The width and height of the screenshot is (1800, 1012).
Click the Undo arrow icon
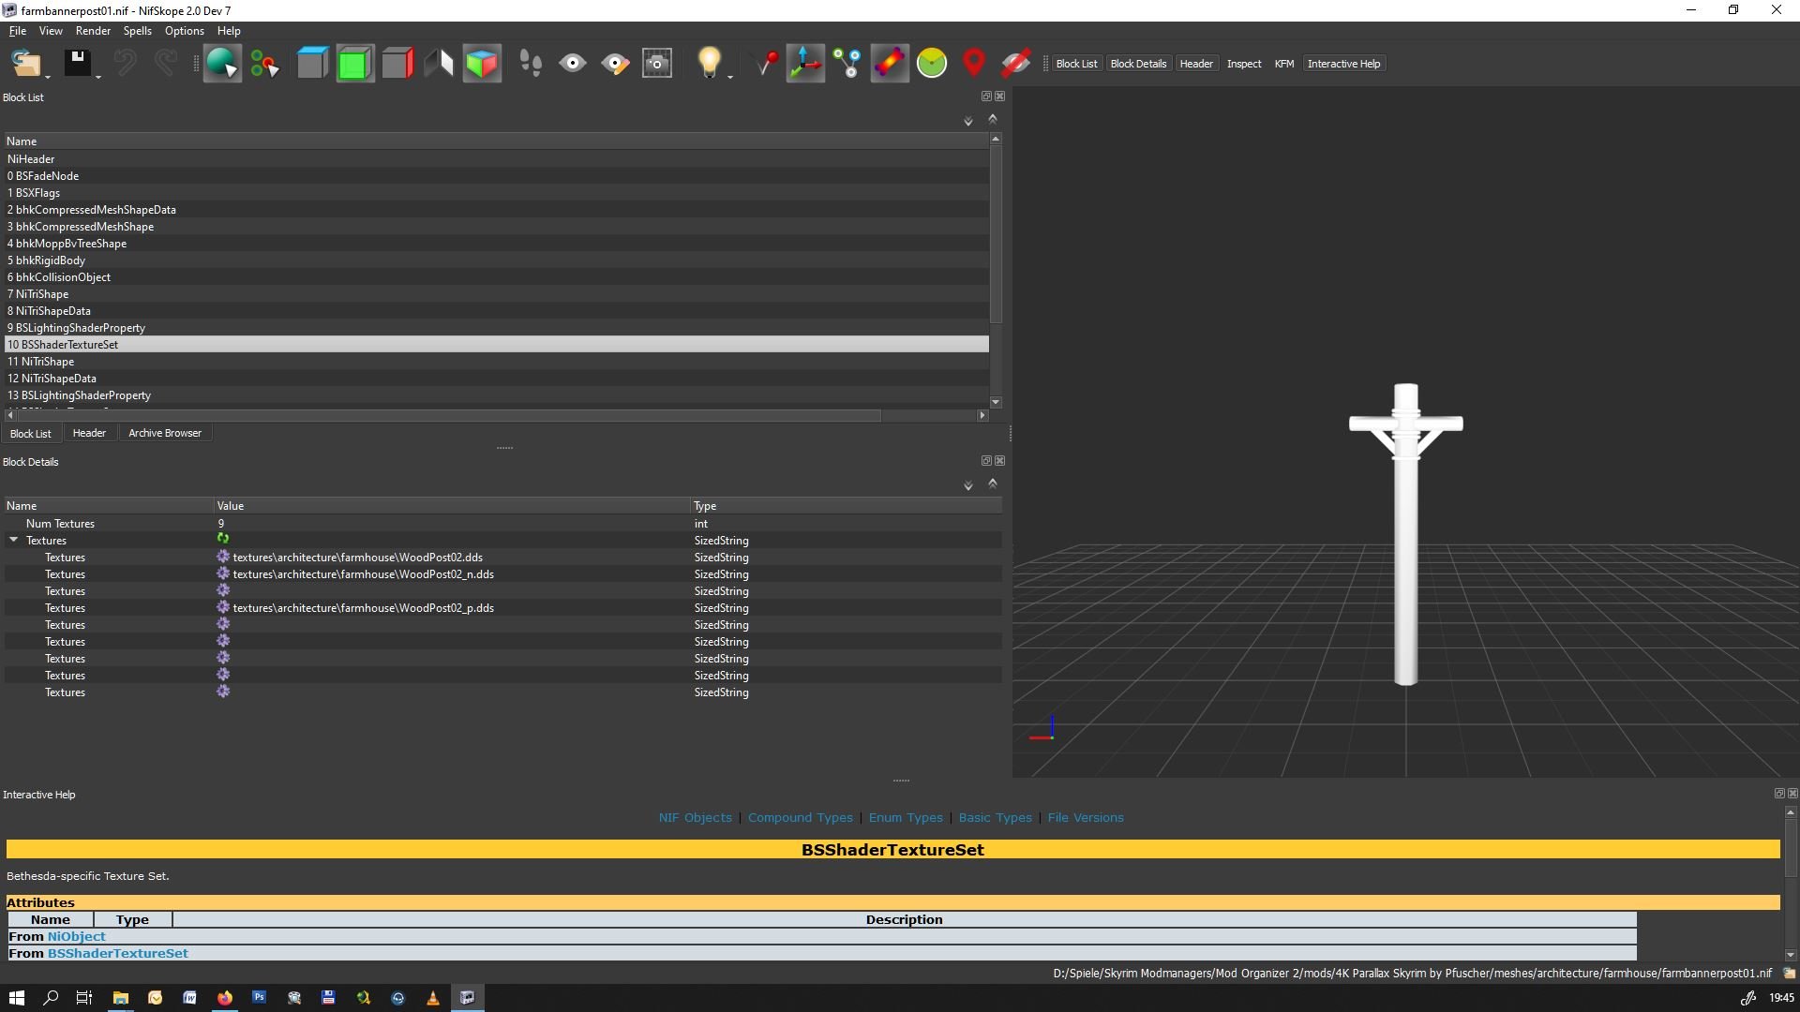point(125,64)
